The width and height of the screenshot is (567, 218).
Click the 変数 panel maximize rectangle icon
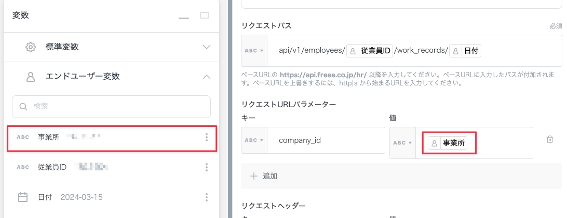(204, 16)
